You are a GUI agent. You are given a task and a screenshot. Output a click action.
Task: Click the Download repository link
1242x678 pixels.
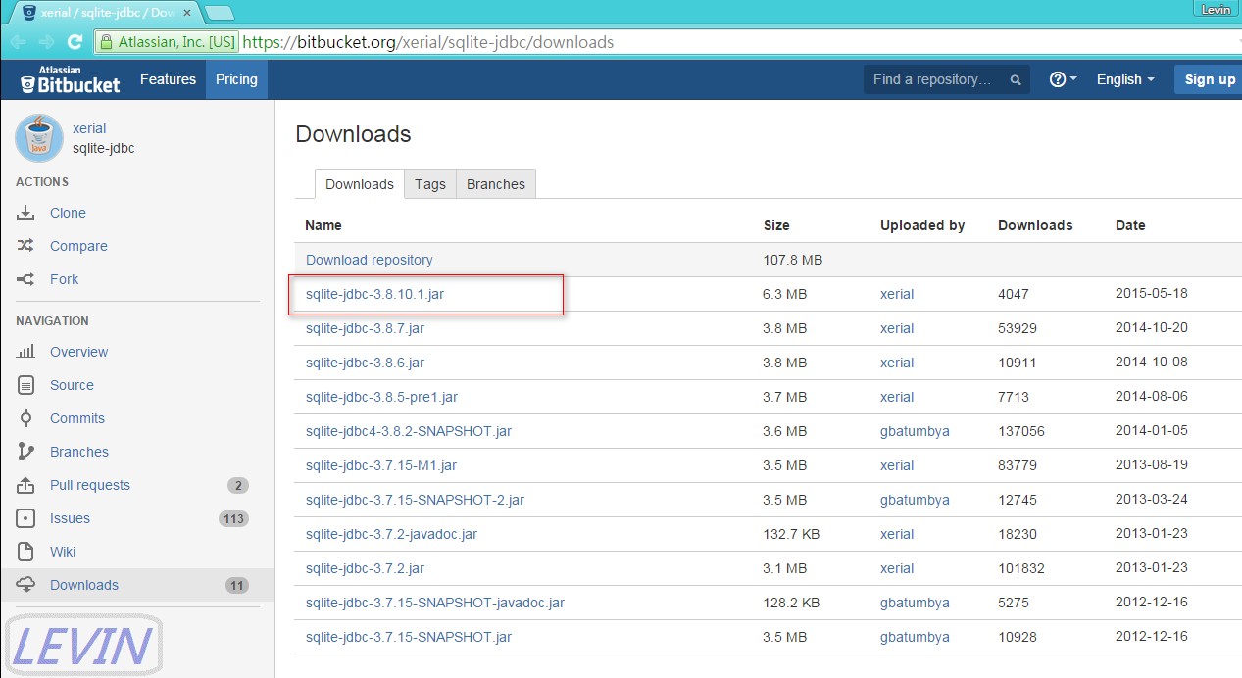tap(369, 260)
